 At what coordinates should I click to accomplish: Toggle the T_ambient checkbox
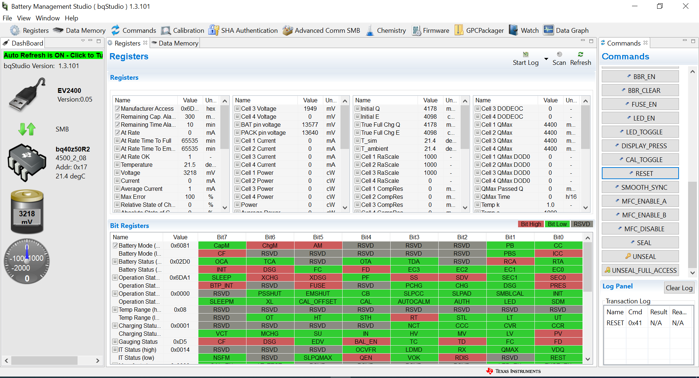(x=358, y=149)
